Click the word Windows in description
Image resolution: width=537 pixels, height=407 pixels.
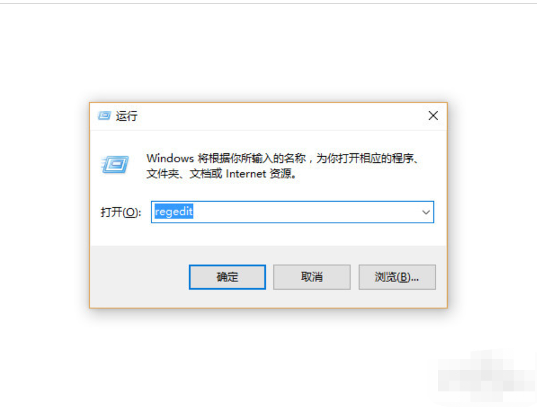tap(170, 159)
